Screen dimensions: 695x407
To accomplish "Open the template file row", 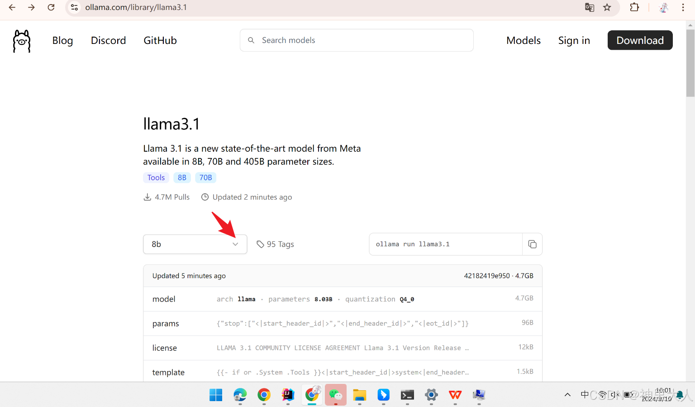I will (343, 371).
